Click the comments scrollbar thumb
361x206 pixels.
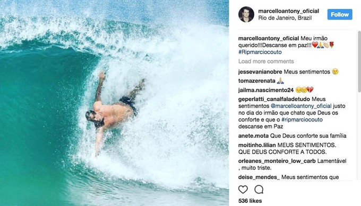[x=359, y=61]
